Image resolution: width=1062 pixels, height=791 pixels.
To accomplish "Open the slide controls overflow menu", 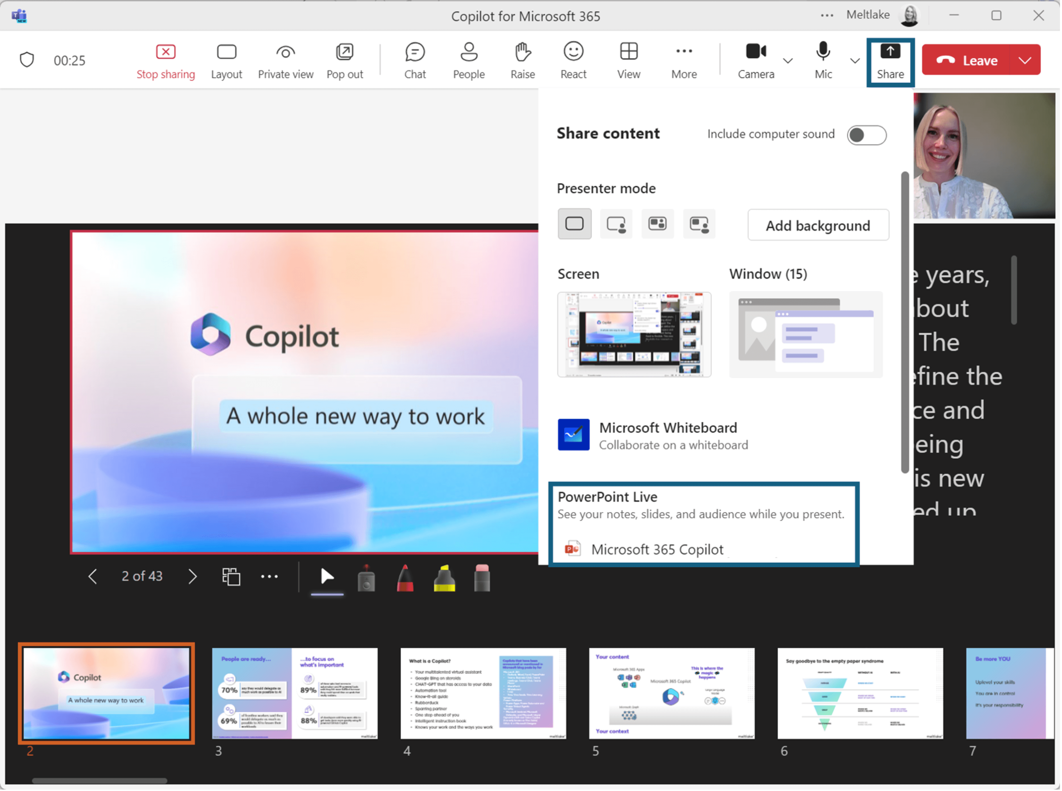I will pyautogui.click(x=270, y=577).
